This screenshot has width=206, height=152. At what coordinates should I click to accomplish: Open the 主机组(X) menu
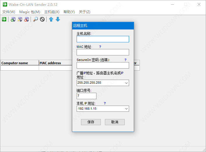[52, 12]
